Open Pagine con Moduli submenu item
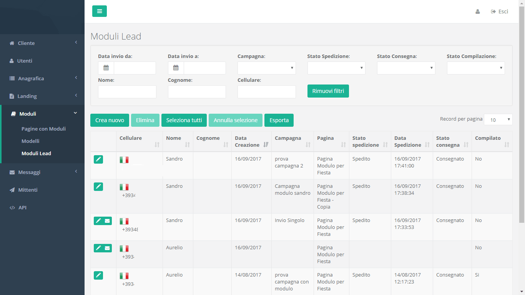 click(43, 129)
